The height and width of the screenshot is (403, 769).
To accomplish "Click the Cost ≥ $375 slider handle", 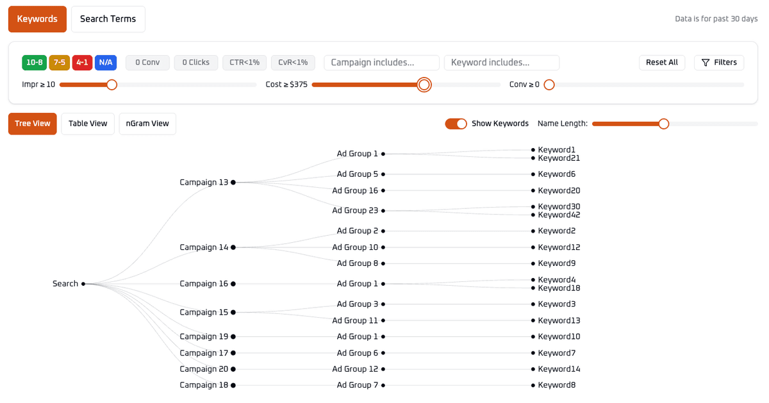I will (x=424, y=85).
